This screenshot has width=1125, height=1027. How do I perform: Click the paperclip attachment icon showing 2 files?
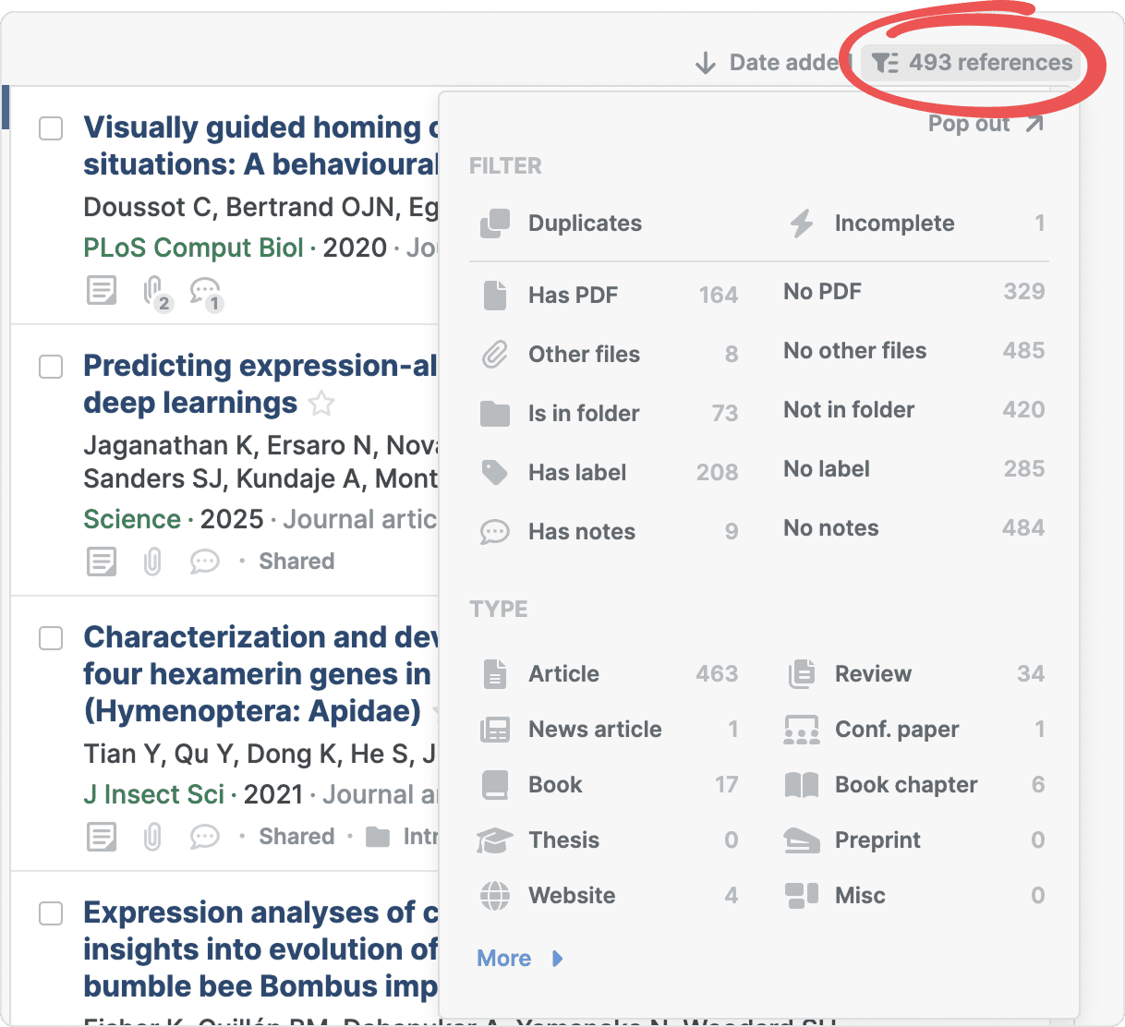[x=154, y=291]
